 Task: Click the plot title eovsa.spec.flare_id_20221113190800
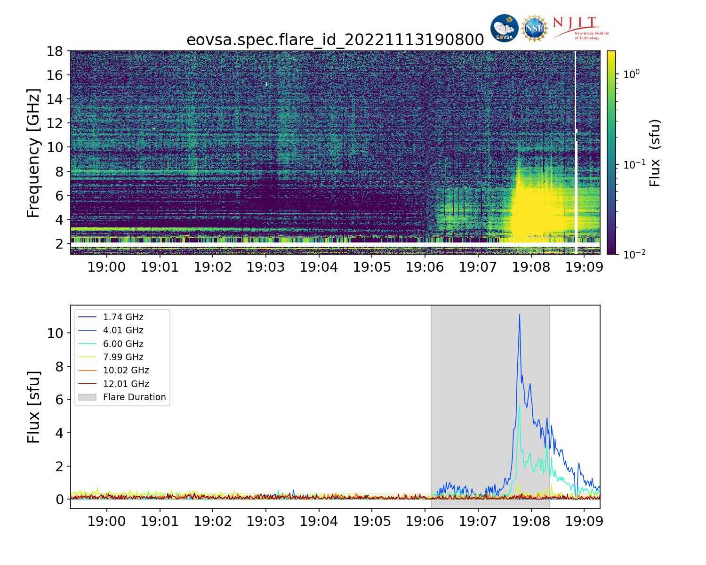click(335, 40)
